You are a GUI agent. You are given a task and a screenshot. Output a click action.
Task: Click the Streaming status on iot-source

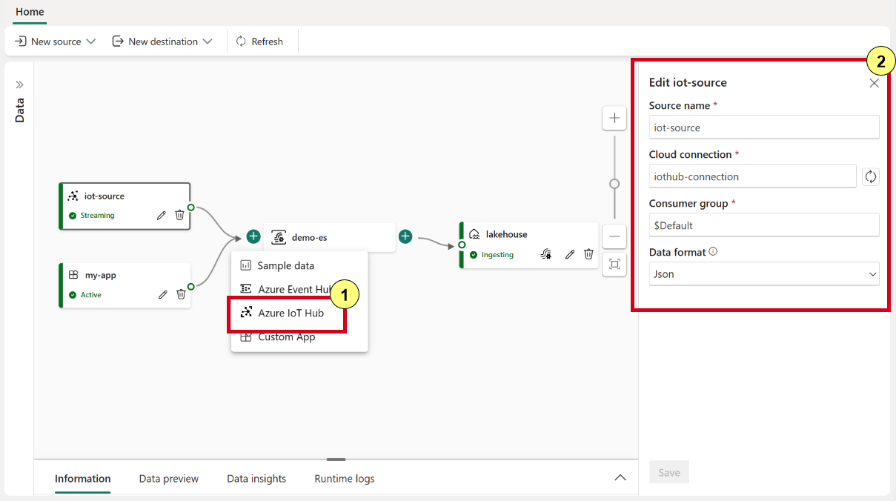click(92, 216)
